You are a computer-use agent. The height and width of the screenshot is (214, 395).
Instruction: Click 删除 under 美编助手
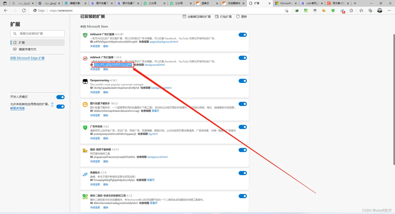tap(106, 185)
